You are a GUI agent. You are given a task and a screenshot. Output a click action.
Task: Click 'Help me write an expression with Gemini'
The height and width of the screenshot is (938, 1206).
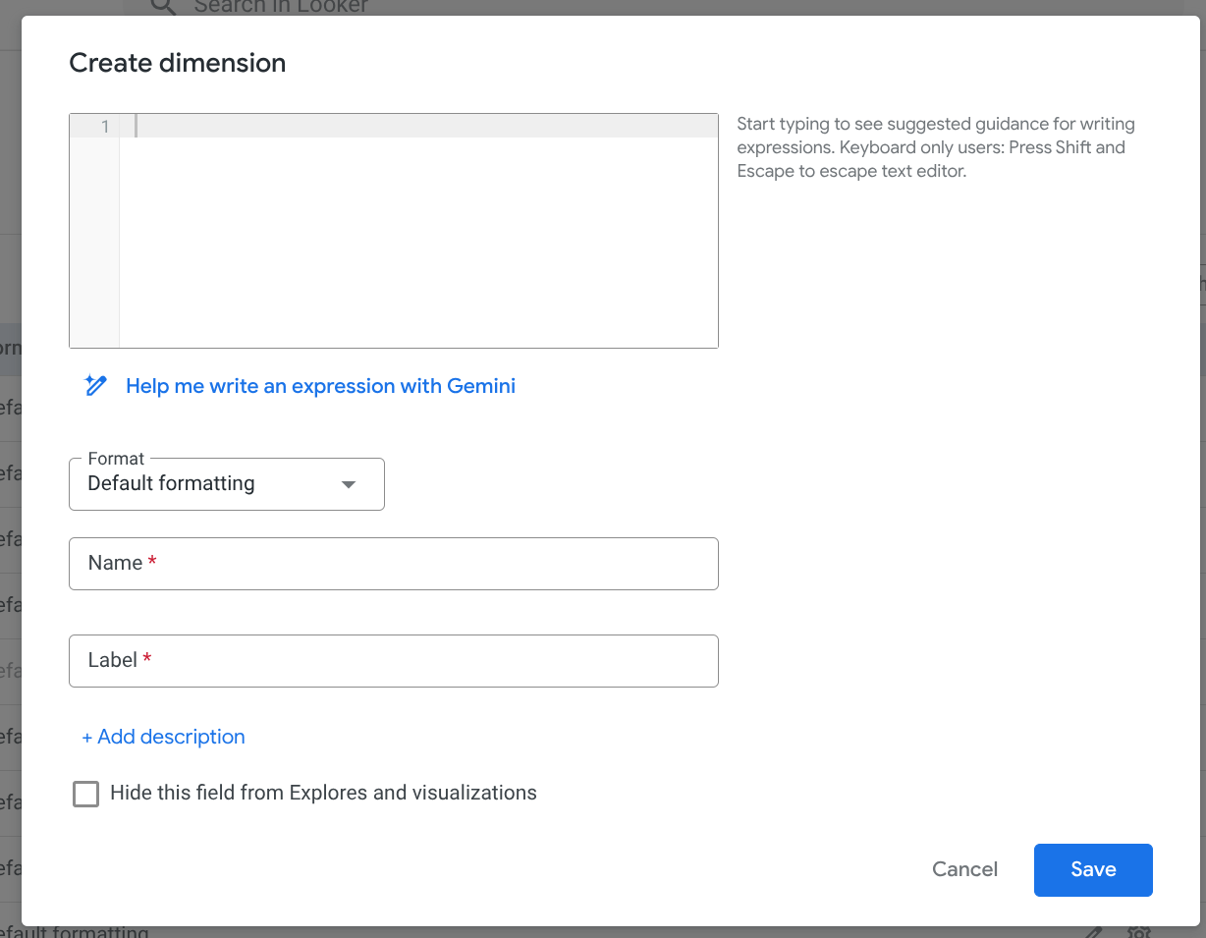(x=320, y=385)
